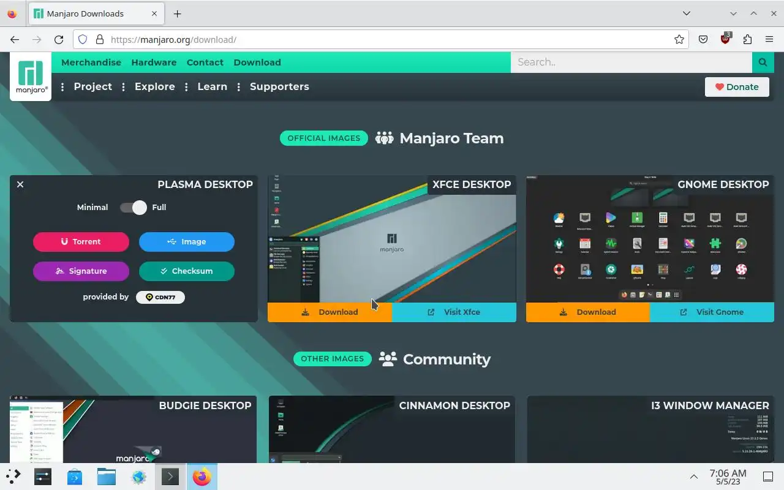Click the manjaro.org address bar
This screenshot has height=490, width=784.
[x=380, y=39]
